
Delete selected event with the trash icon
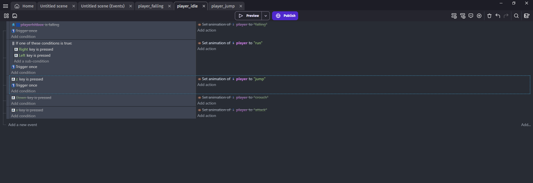pyautogui.click(x=489, y=16)
